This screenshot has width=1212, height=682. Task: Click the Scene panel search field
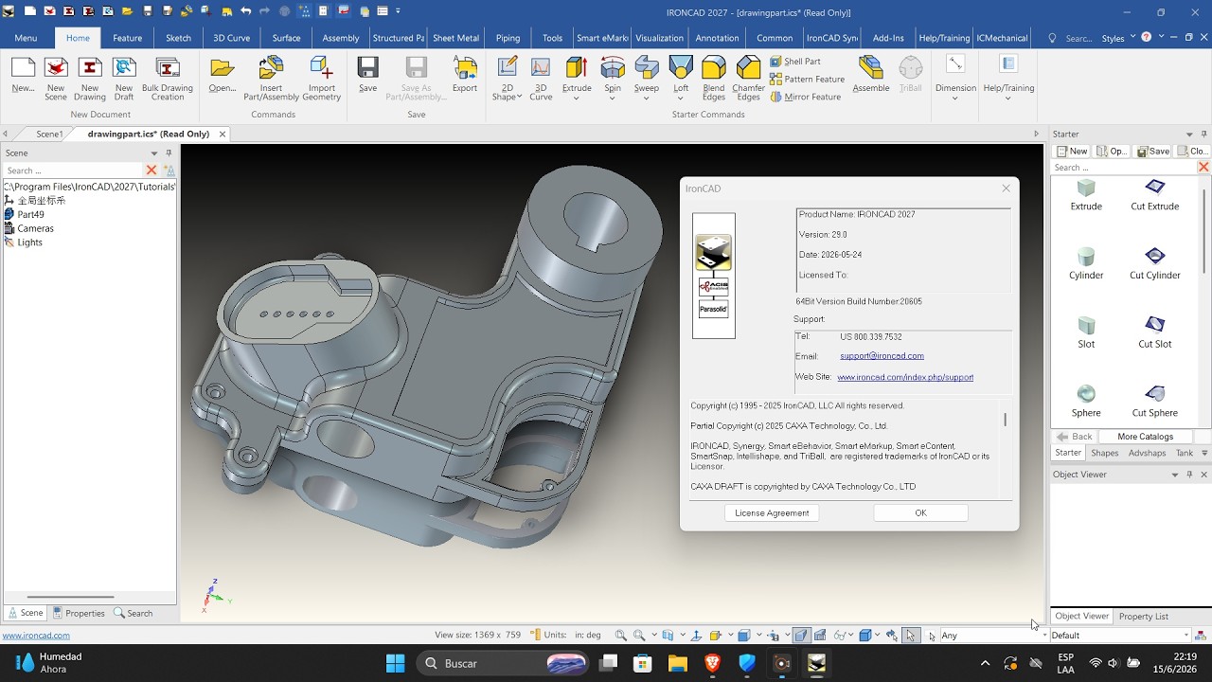click(x=73, y=170)
